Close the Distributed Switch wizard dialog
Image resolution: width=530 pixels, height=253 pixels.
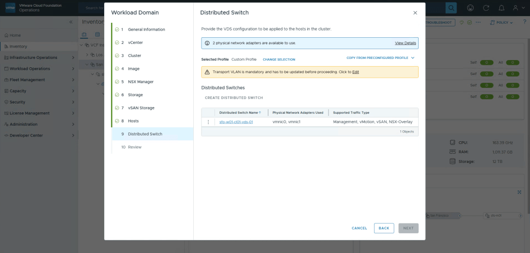point(415,13)
